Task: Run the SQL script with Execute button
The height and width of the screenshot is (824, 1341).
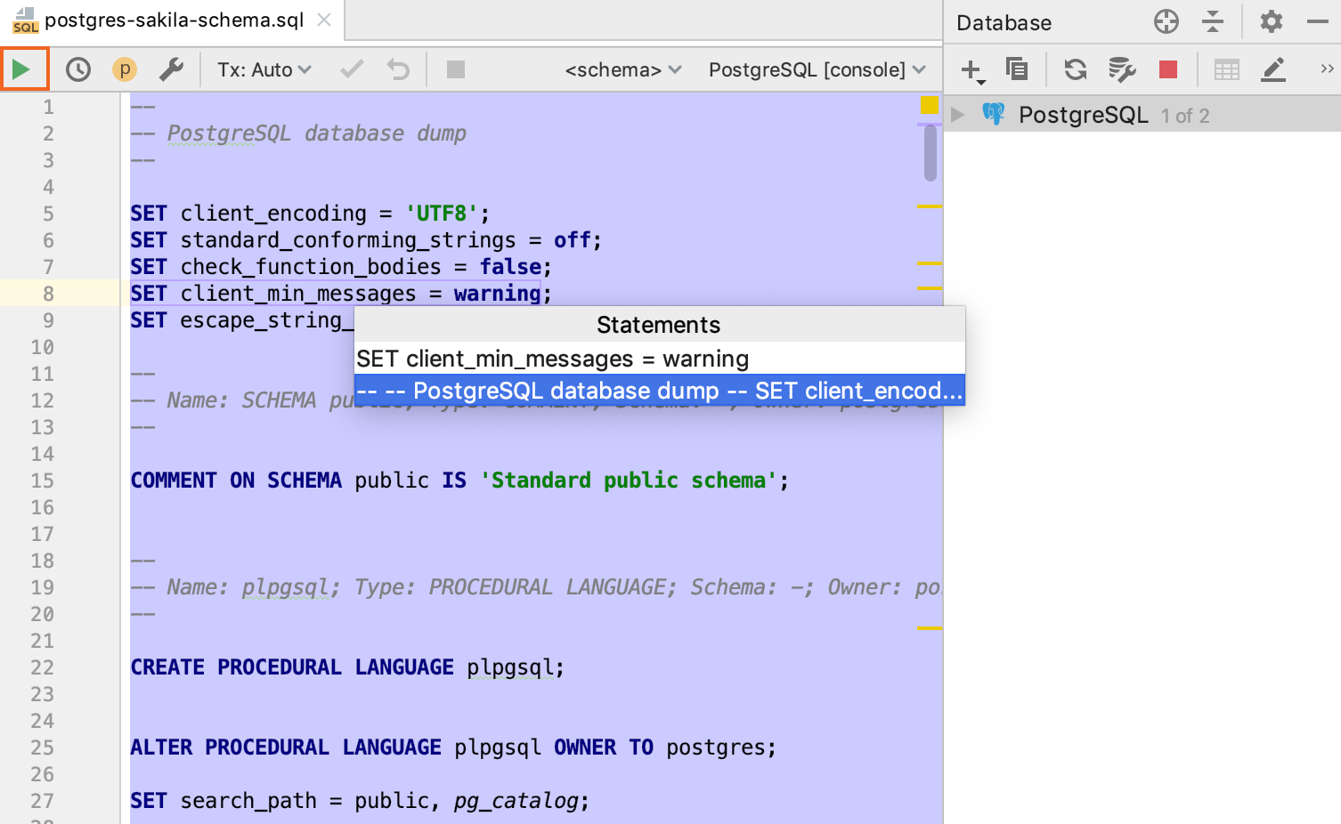Action: 22,69
